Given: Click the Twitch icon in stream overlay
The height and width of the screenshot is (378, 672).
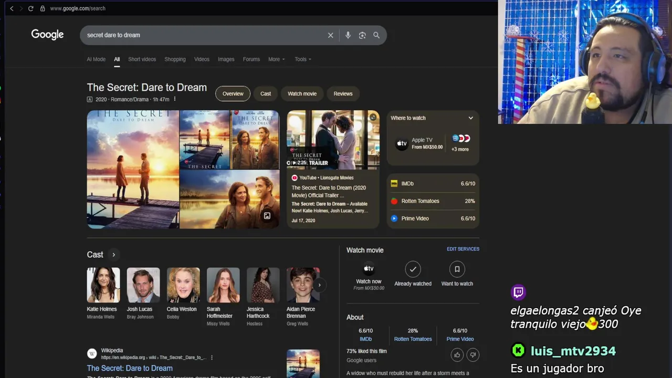Looking at the screenshot, I should 518,292.
